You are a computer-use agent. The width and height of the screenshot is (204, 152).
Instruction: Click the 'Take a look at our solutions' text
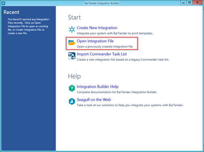pyautogui.click(x=130, y=105)
